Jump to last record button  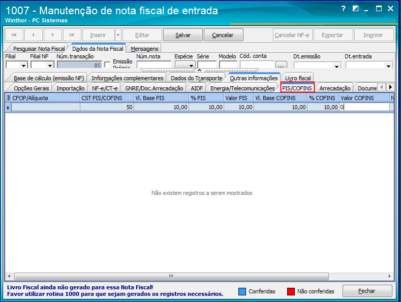pos(72,35)
